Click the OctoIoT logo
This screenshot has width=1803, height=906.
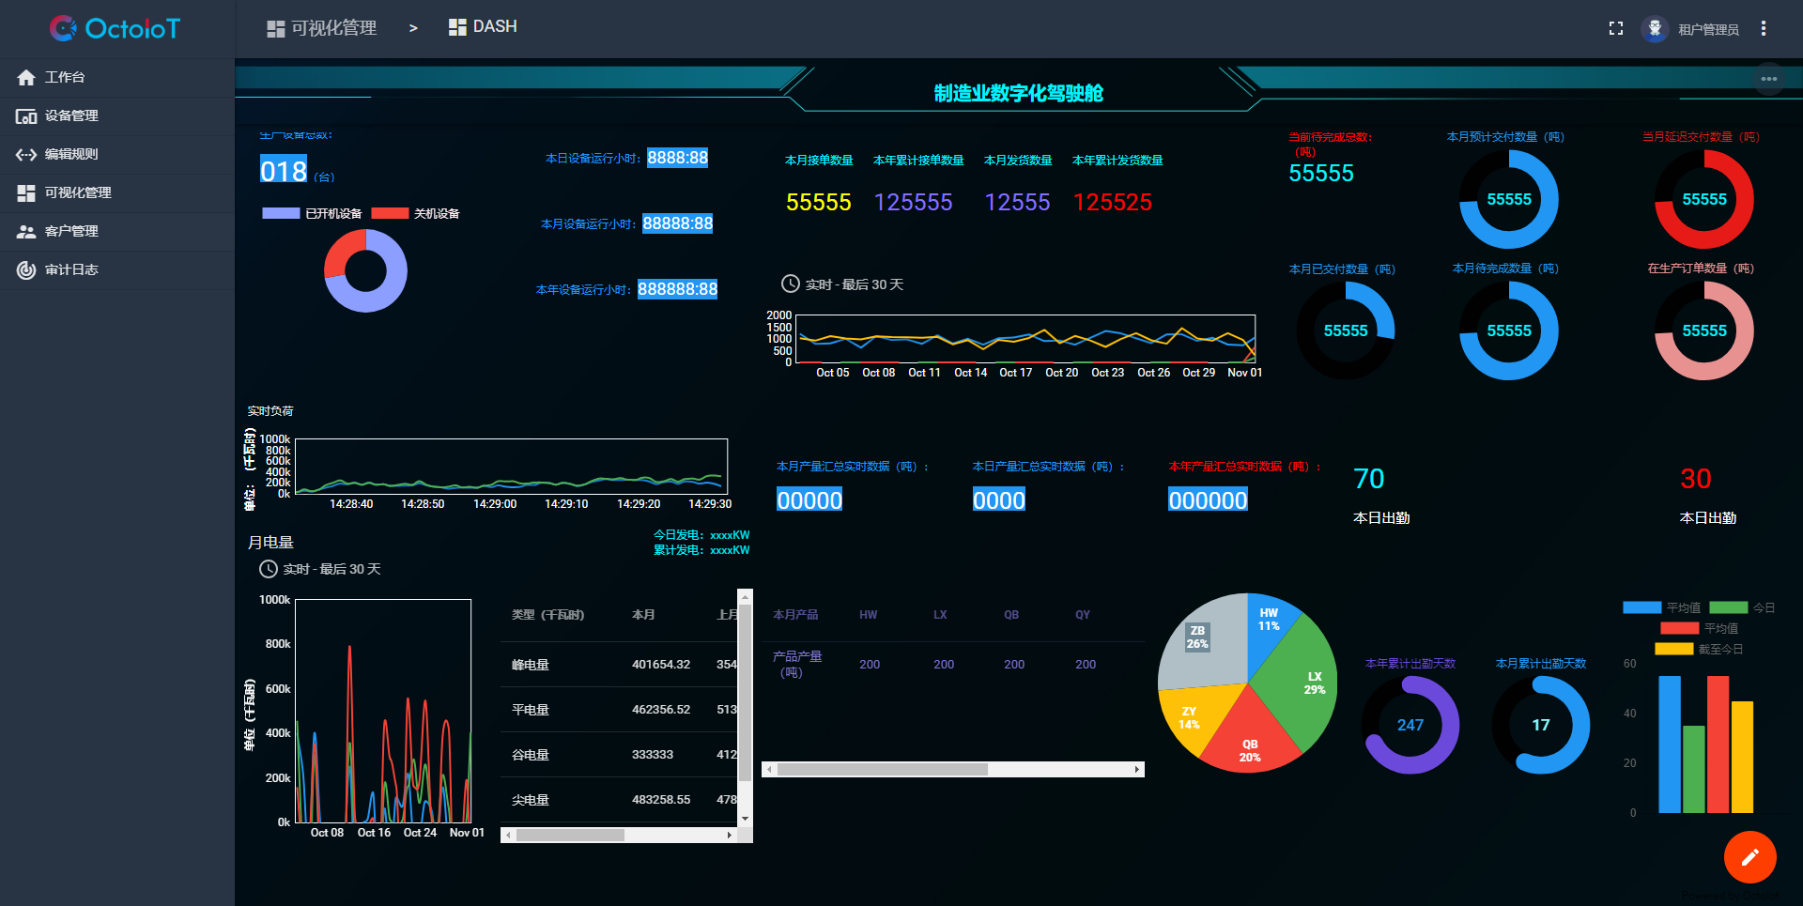click(115, 28)
